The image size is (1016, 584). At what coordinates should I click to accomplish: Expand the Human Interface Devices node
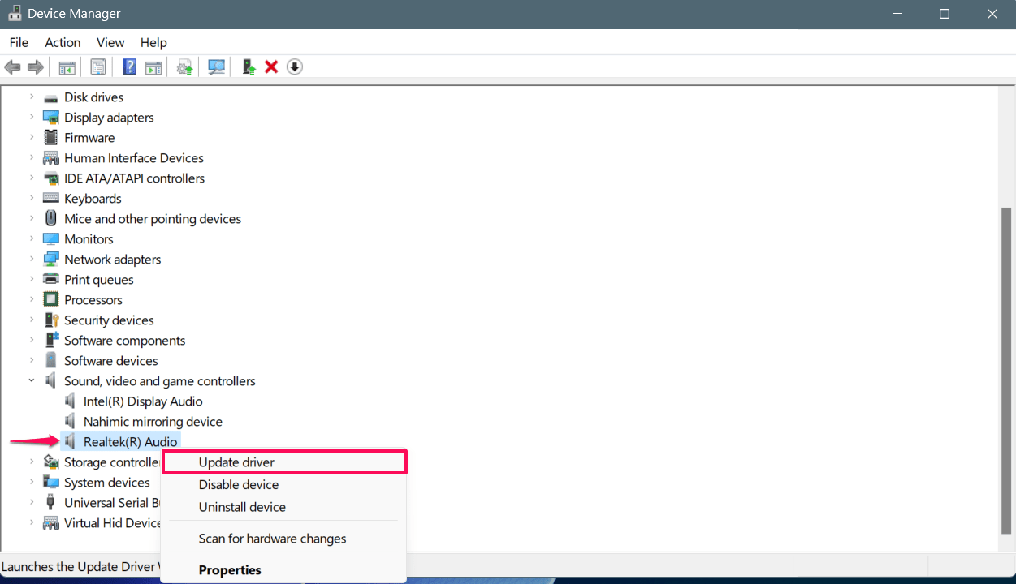click(x=32, y=158)
